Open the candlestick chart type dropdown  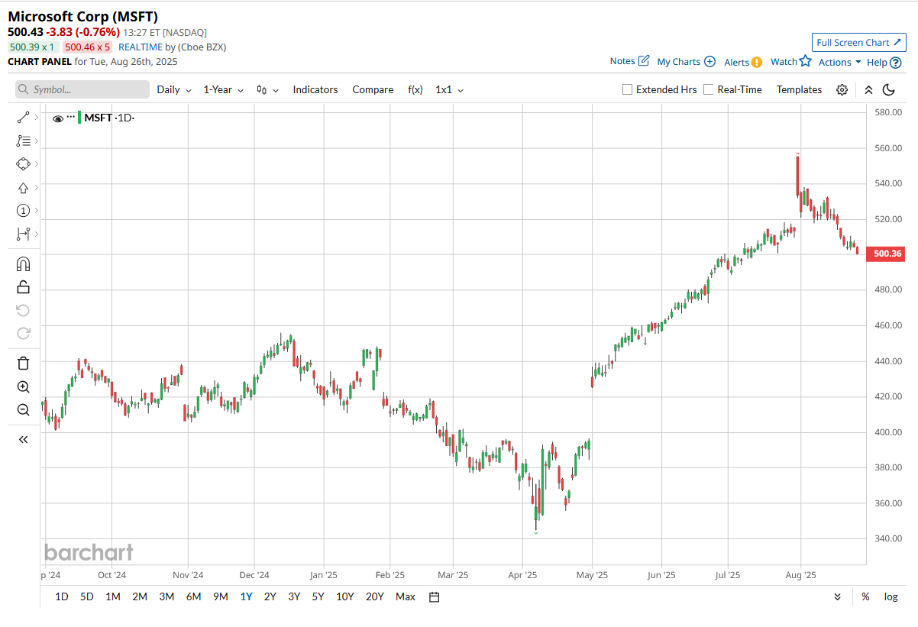coord(267,89)
